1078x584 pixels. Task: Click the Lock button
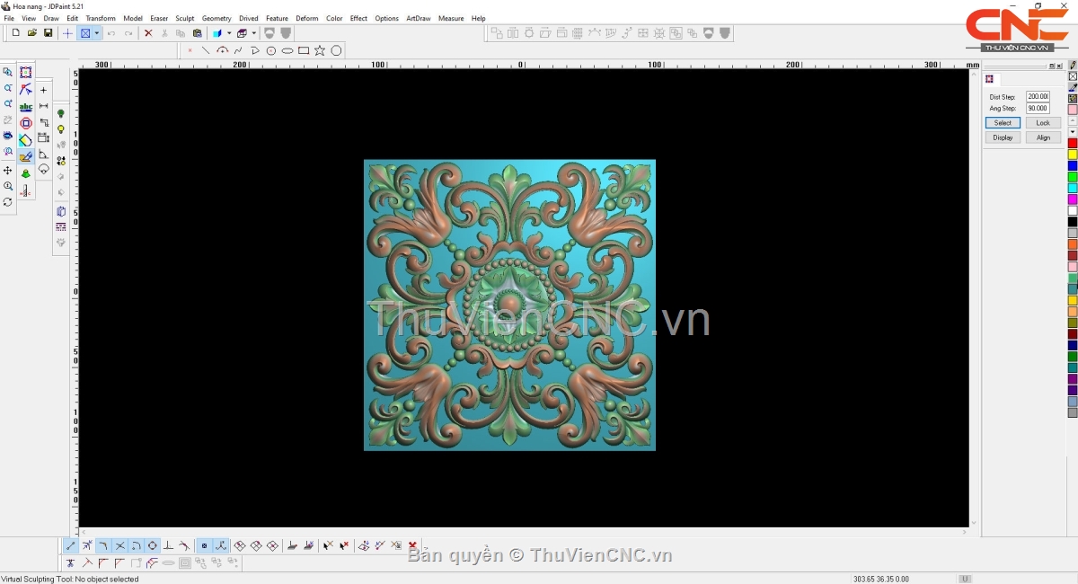1043,123
